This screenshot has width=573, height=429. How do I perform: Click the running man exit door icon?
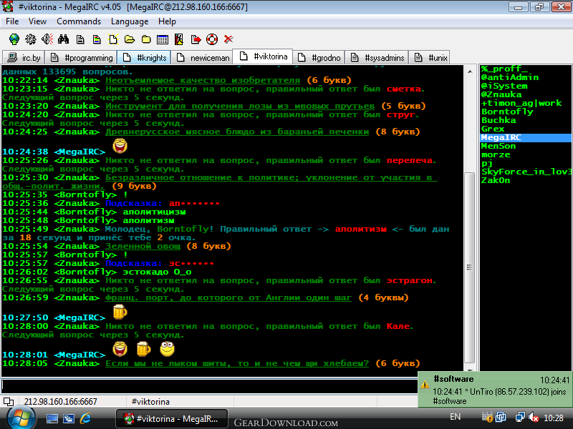coord(178,39)
